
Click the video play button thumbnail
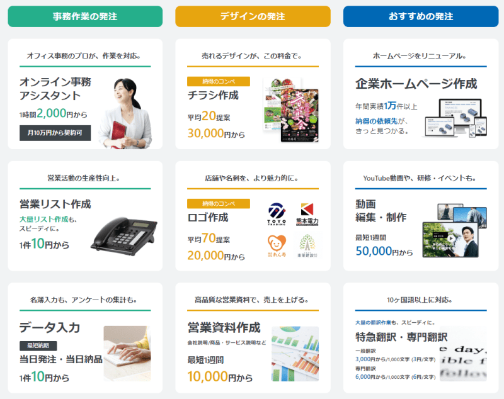pyautogui.click(x=450, y=240)
